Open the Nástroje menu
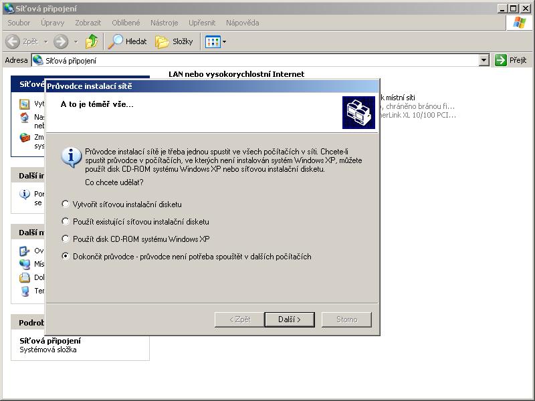Screen dimensions: 535x401 point(164,23)
